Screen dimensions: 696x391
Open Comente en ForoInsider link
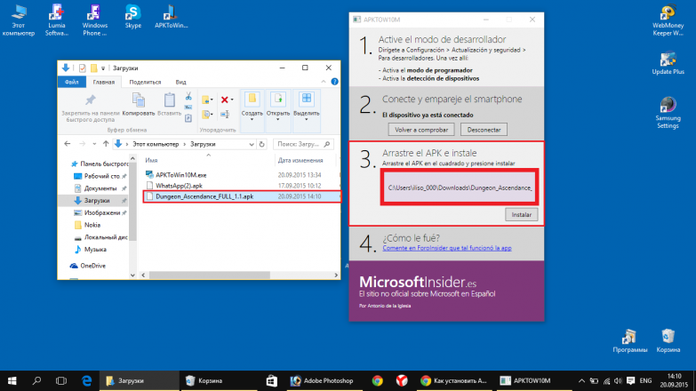[447, 248]
